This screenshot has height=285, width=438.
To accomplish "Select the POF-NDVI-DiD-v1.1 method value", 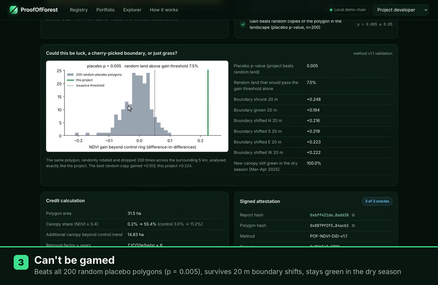I will (x=328, y=236).
